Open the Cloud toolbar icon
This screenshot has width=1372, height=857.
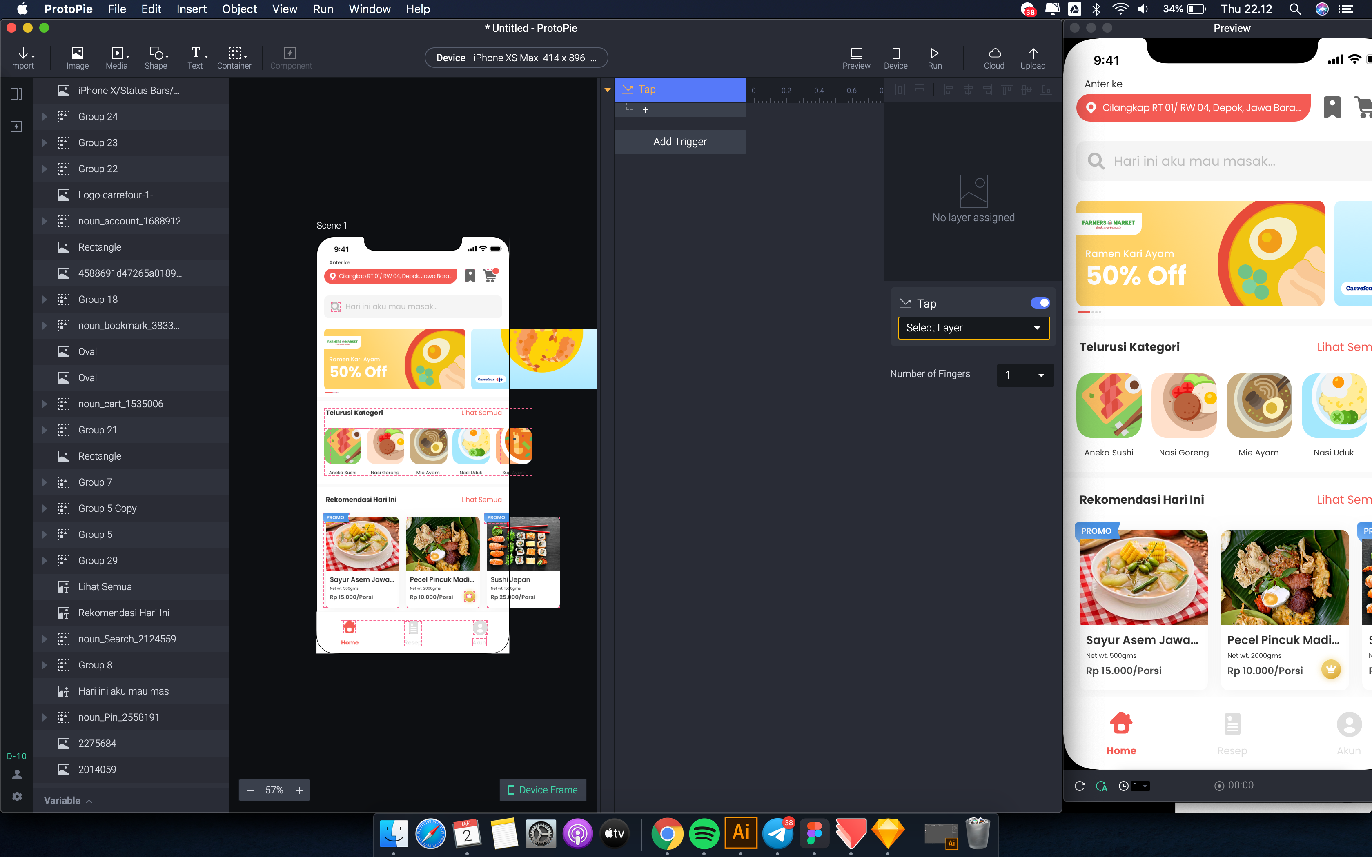[994, 58]
